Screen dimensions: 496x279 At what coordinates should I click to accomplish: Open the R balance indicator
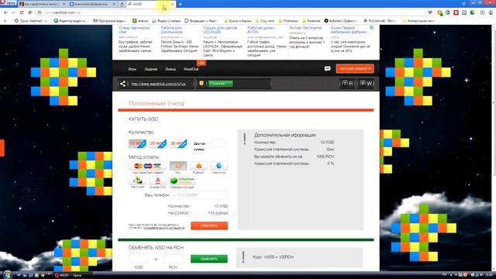347,84
